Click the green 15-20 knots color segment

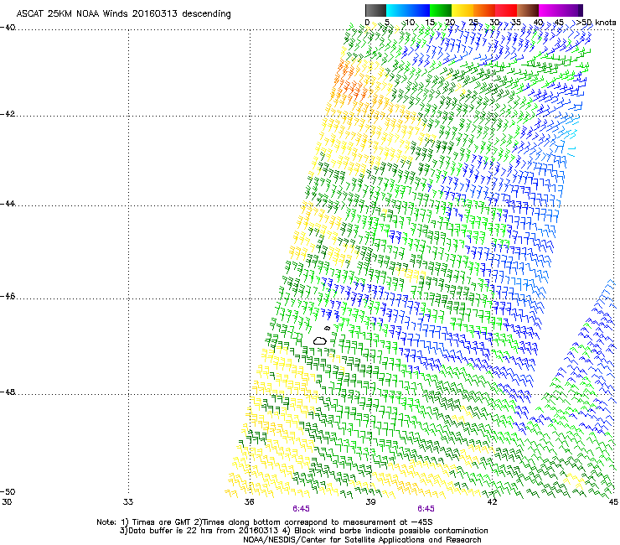coord(441,10)
